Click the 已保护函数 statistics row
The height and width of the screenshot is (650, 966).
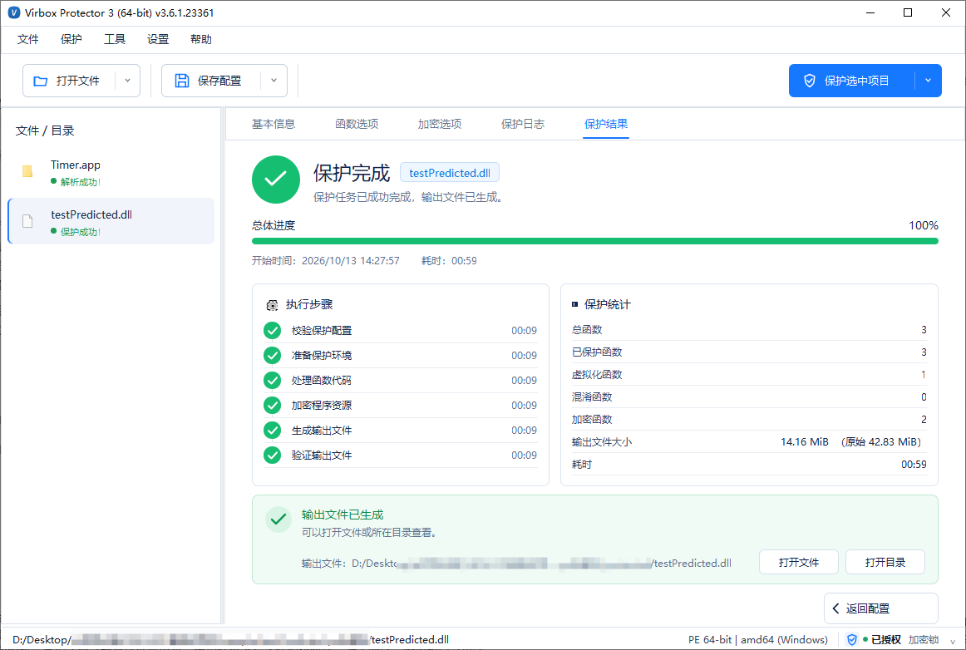[x=749, y=352]
